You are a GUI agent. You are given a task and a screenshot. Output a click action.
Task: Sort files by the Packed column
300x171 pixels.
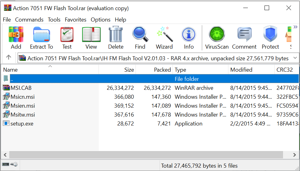(x=154, y=70)
